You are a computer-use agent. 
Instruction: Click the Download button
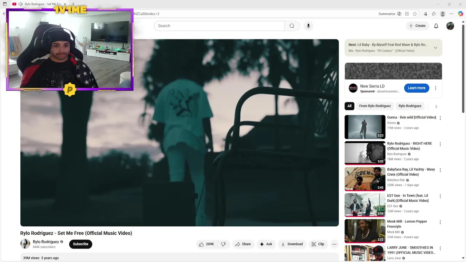point(292,244)
